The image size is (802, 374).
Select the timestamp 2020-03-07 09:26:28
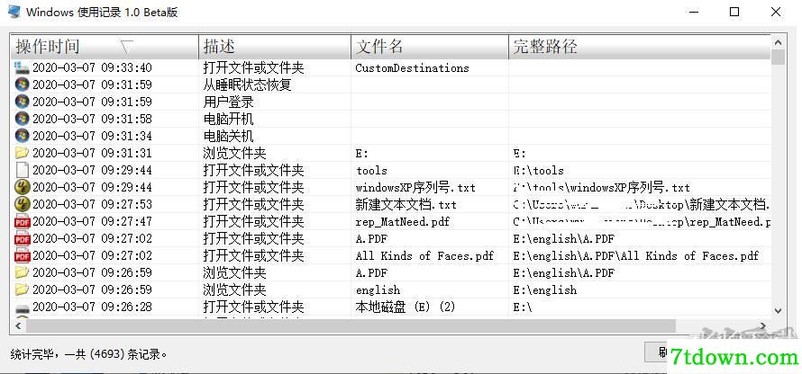tap(92, 307)
